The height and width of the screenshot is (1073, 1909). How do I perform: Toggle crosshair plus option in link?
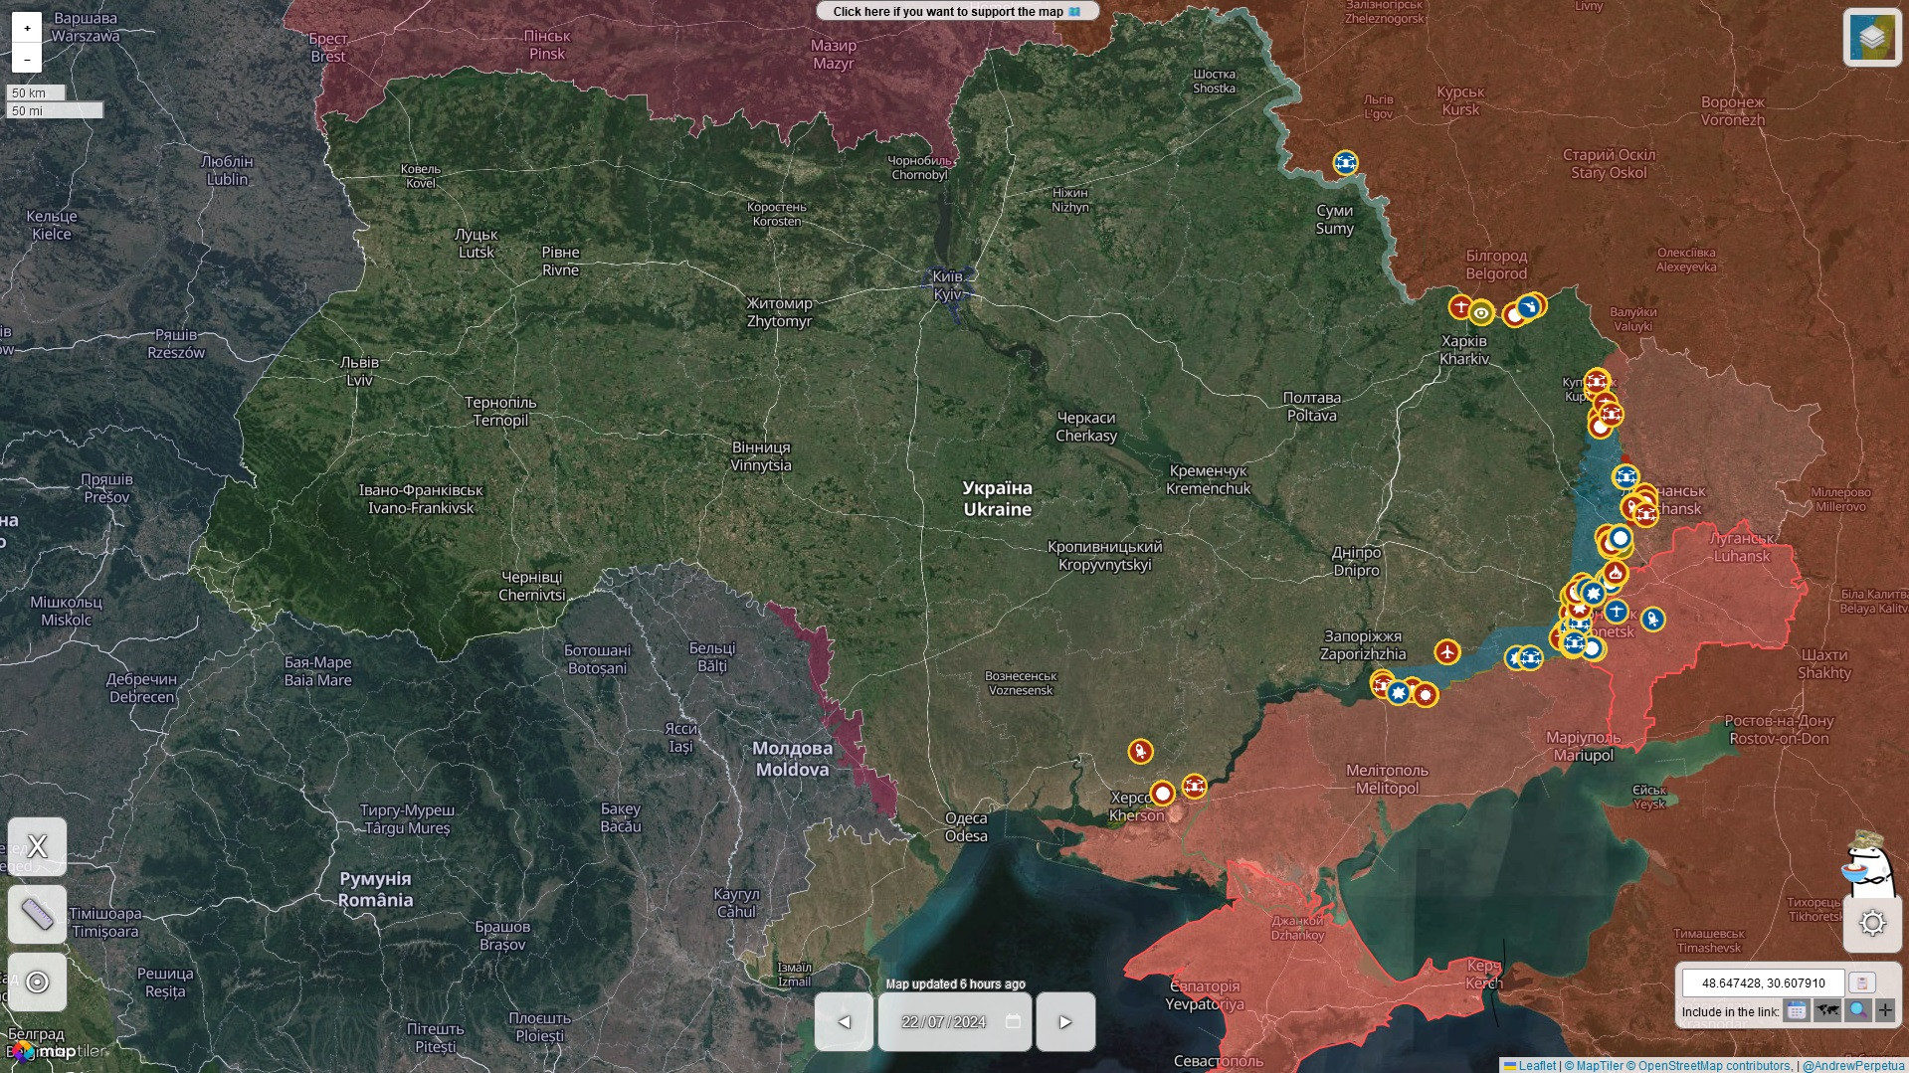click(x=1885, y=1011)
